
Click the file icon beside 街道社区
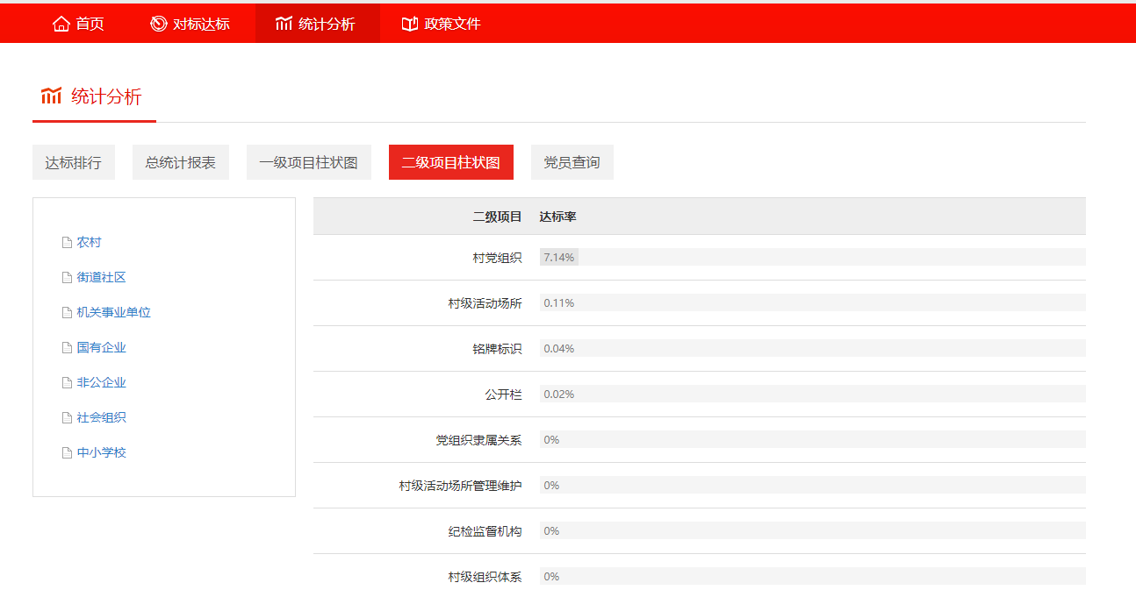tap(67, 278)
